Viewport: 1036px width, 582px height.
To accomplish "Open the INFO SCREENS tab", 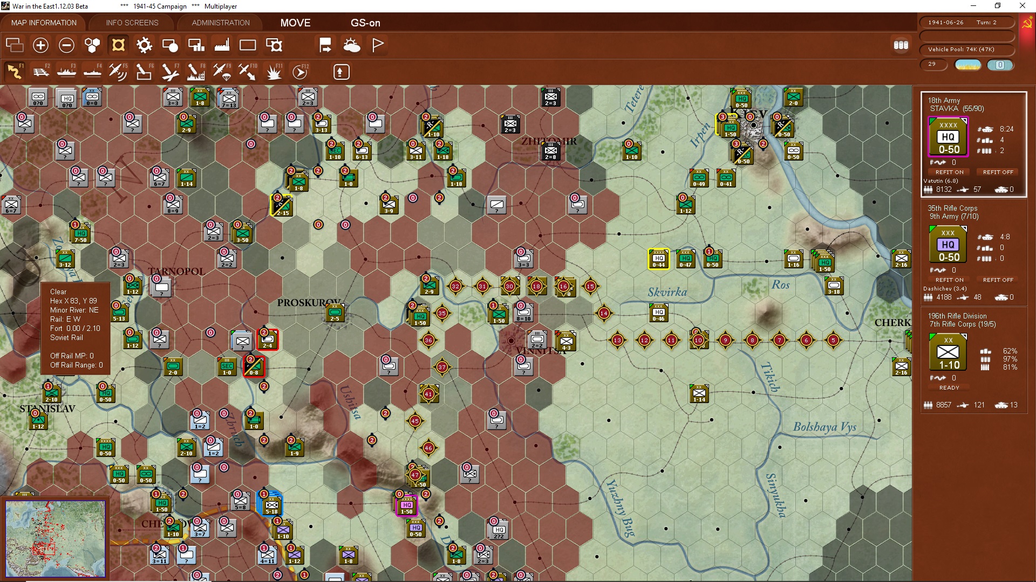I will click(132, 23).
